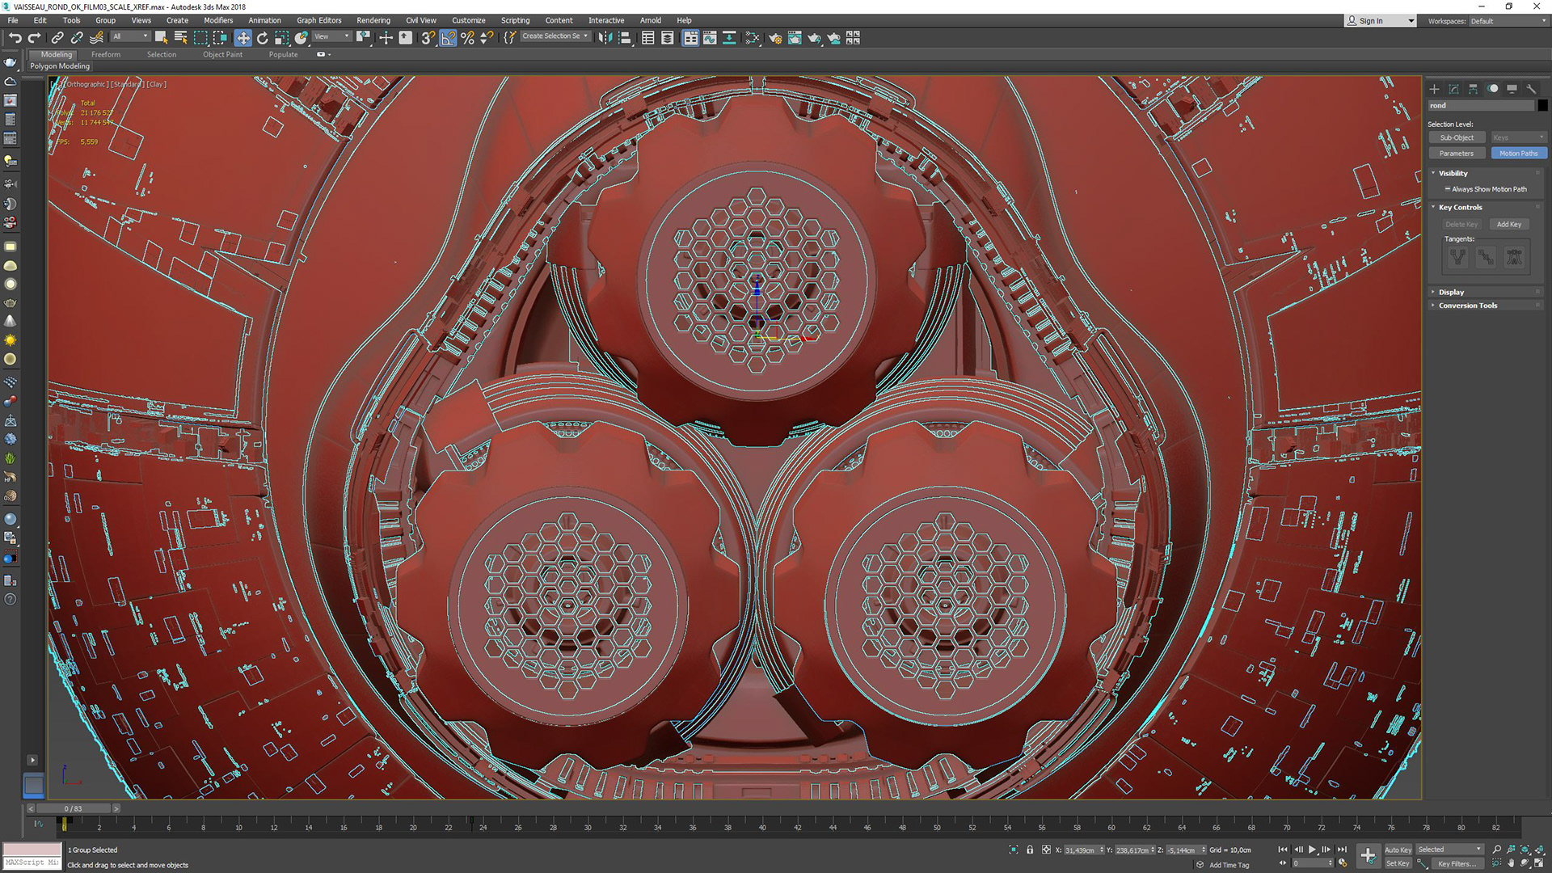Click the Parameters button
Screen dimensions: 1552x873
(x=1457, y=154)
